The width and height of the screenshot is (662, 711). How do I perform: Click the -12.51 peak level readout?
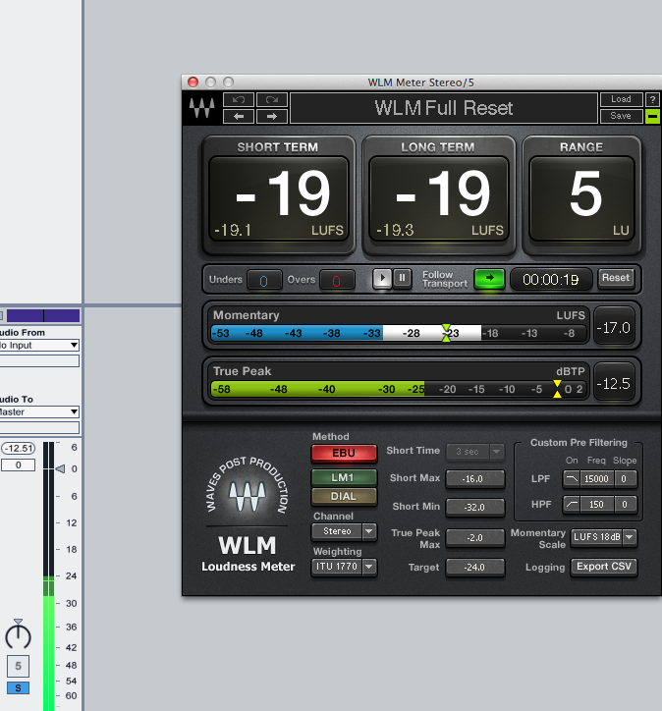[19, 449]
